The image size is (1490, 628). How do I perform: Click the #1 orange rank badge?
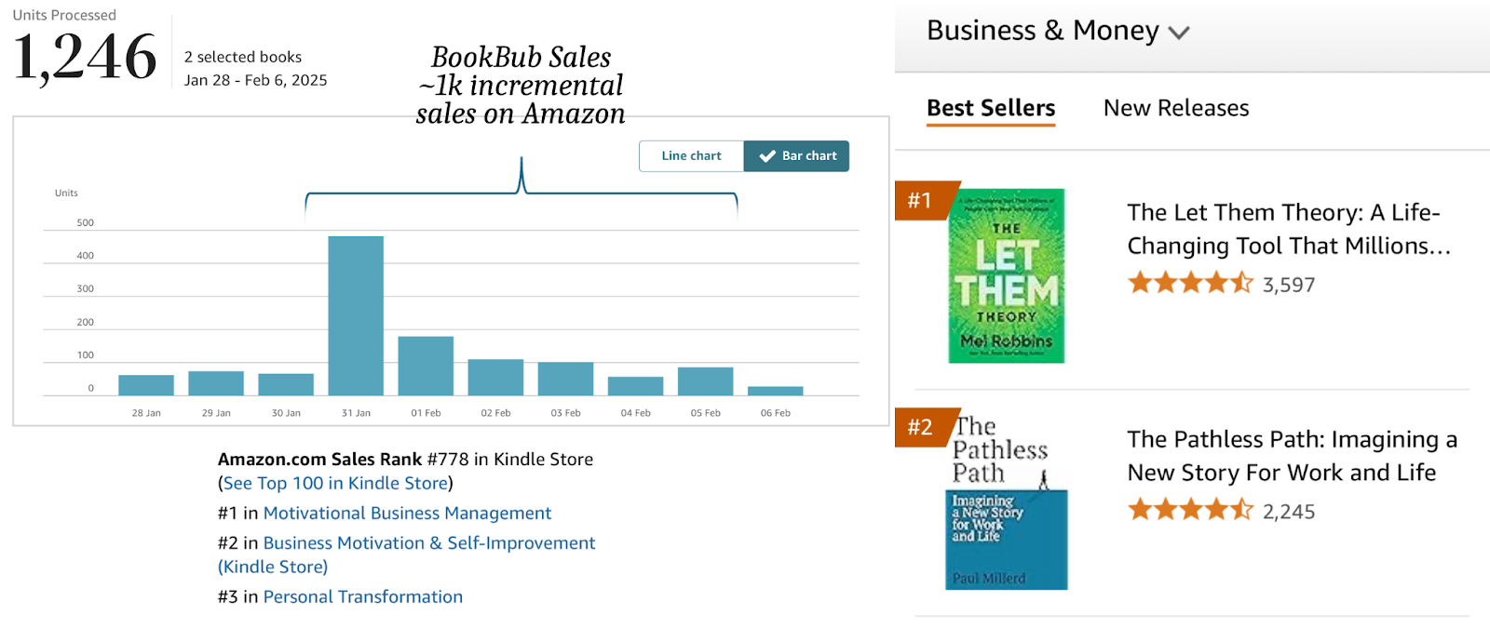(923, 200)
